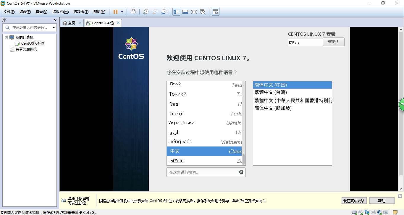
Task: Select CentOS 64 位 in the library tree
Action: pos(33,43)
